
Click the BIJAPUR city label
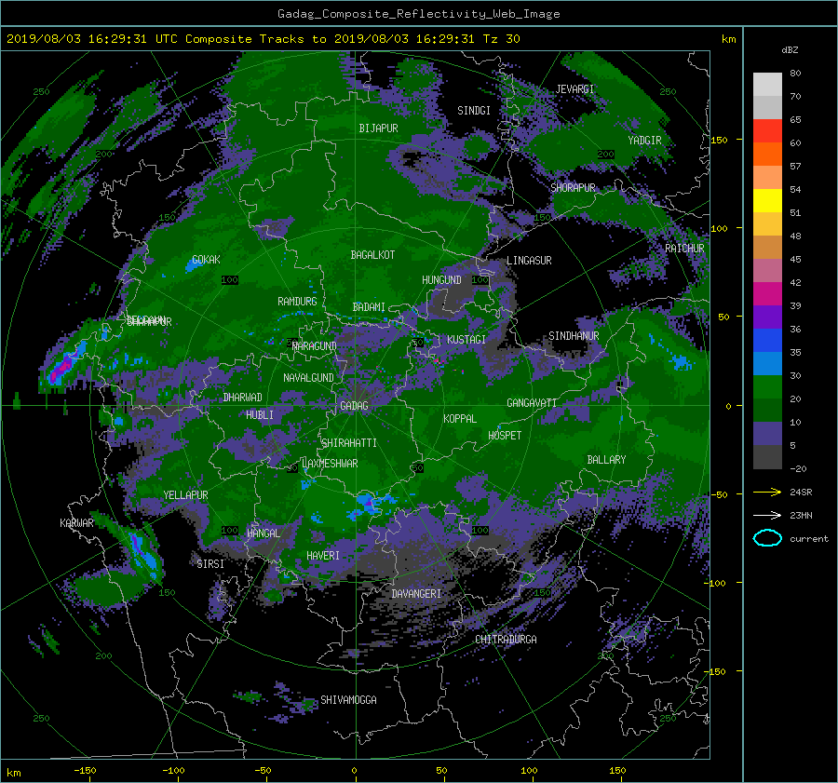pyautogui.click(x=378, y=128)
